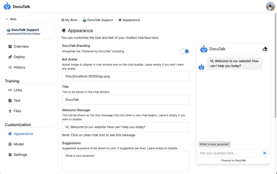
Task: Open Model via the brain icon
Action: click(x=10, y=144)
